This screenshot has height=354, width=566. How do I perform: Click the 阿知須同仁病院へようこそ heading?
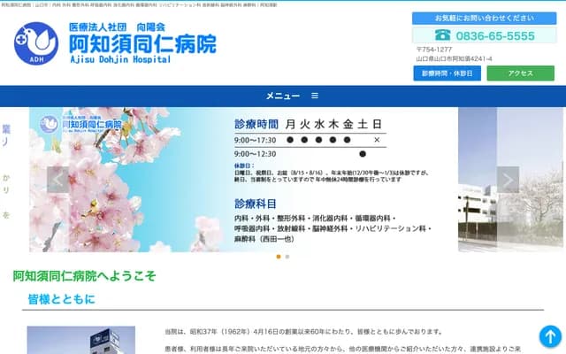85,276
